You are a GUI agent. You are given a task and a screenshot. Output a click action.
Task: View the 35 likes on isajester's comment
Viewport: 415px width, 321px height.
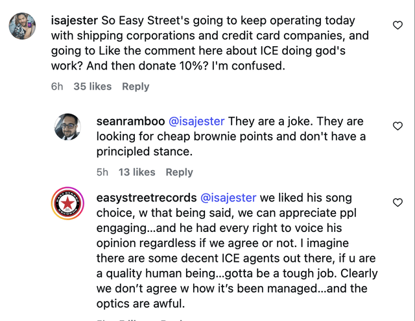(93, 86)
